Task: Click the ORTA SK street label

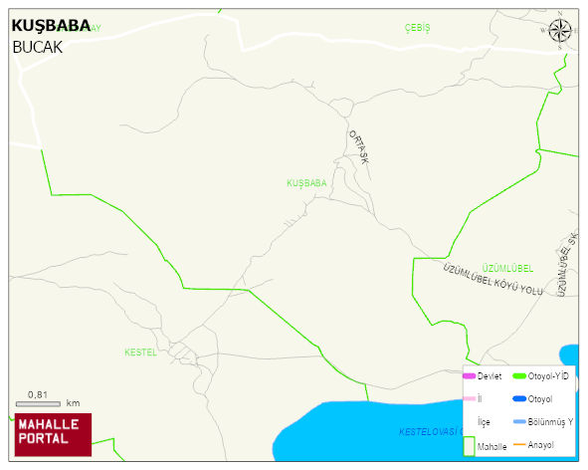Action: pyautogui.click(x=359, y=147)
